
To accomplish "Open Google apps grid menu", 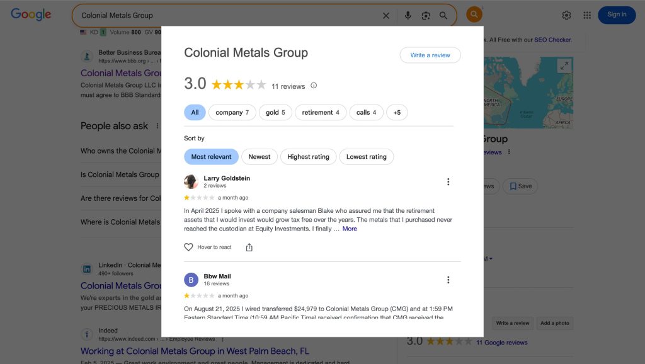I will point(587,15).
